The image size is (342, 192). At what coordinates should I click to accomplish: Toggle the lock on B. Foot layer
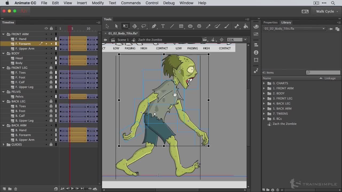[x=51, y=111]
